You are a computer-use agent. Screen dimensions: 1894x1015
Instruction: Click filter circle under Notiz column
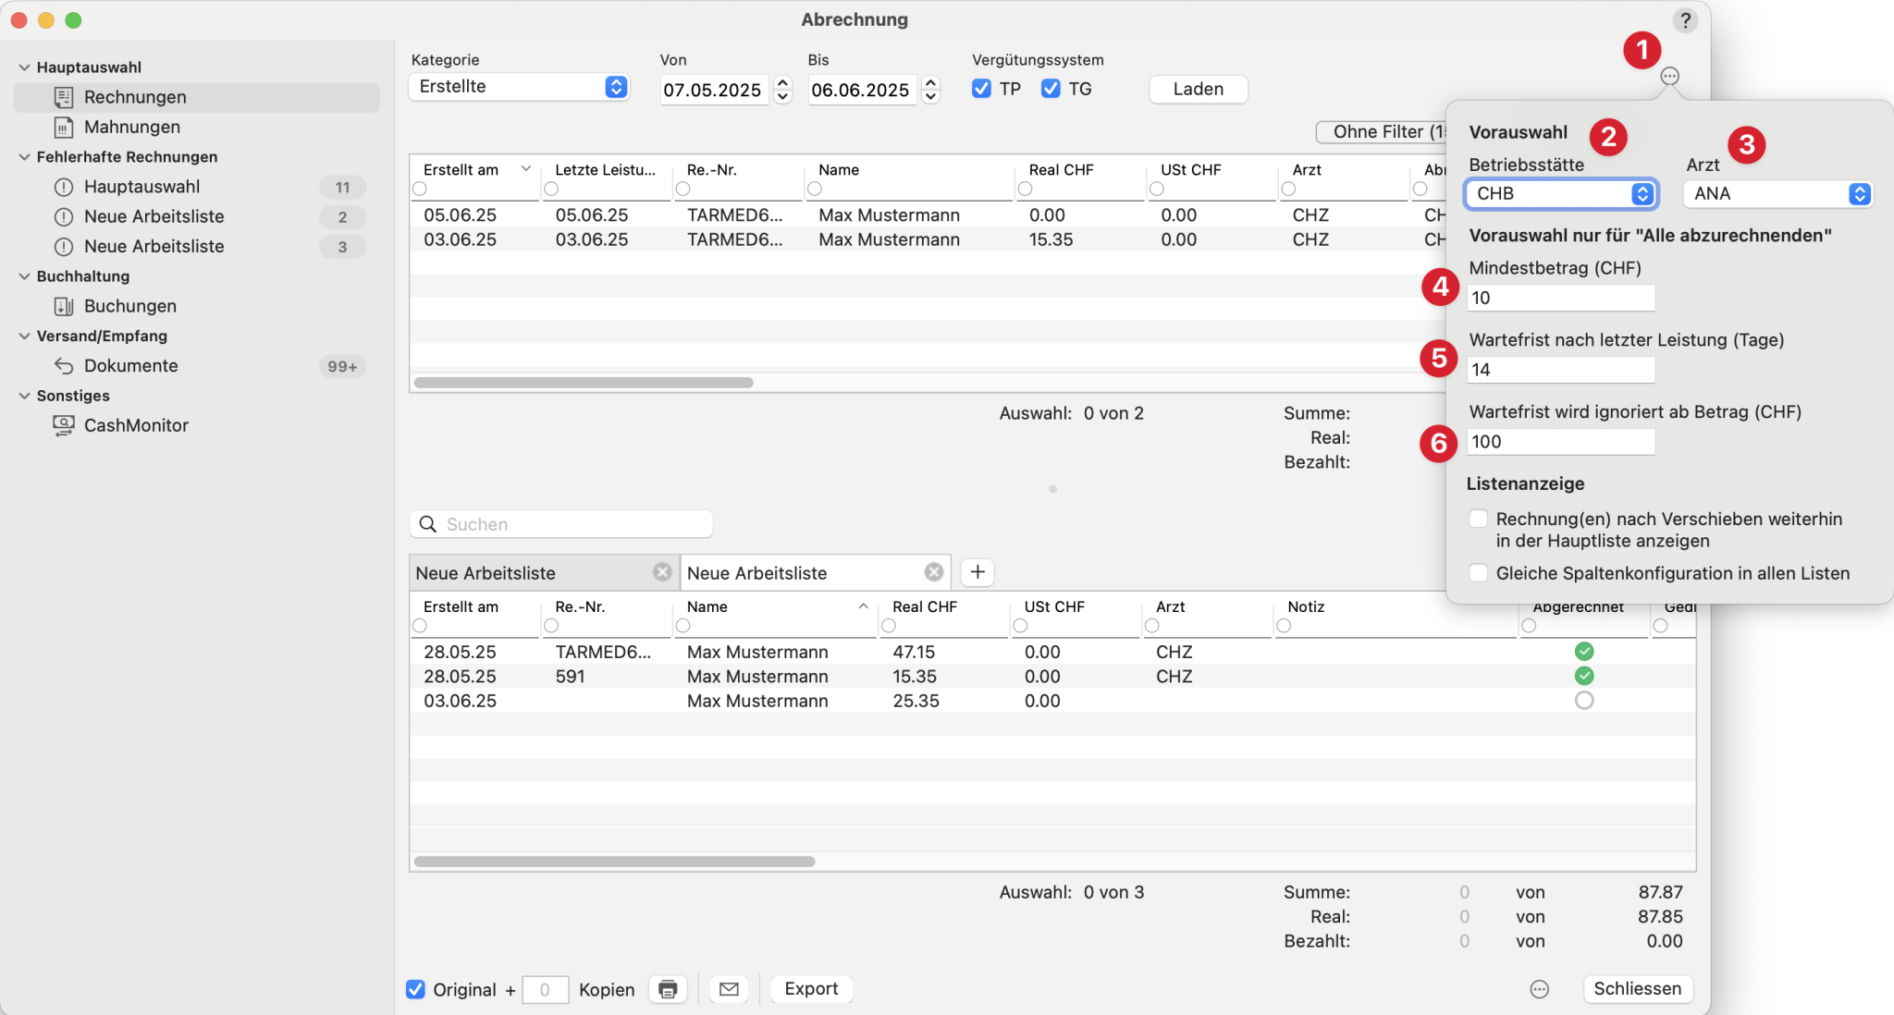(x=1284, y=626)
